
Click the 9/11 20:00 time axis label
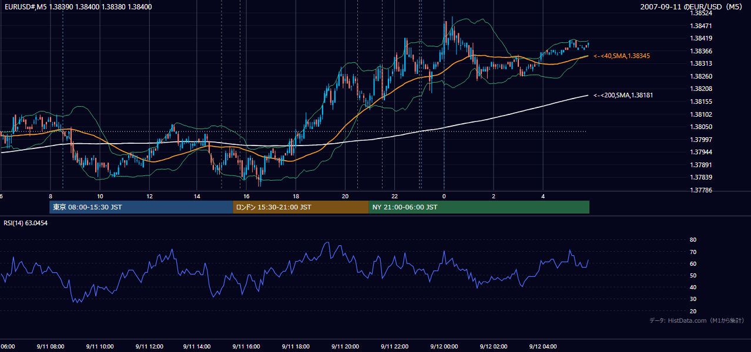346,346
